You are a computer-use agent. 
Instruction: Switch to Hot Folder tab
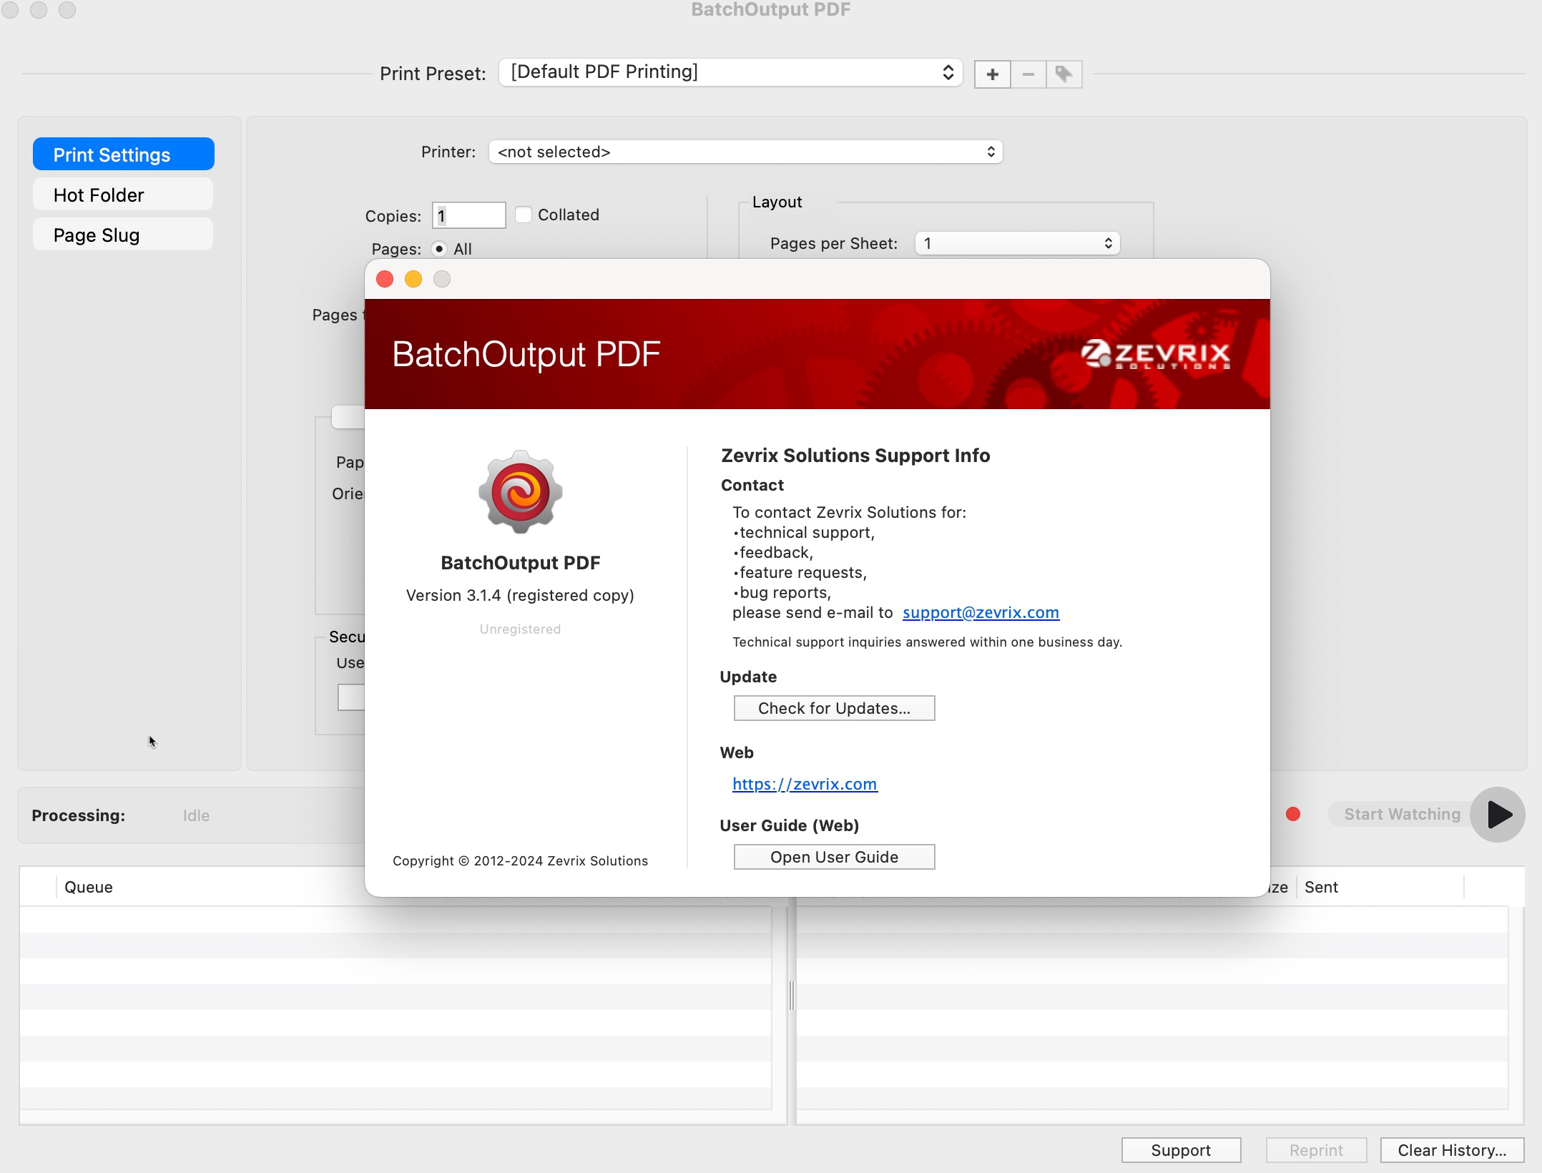pyautogui.click(x=123, y=195)
